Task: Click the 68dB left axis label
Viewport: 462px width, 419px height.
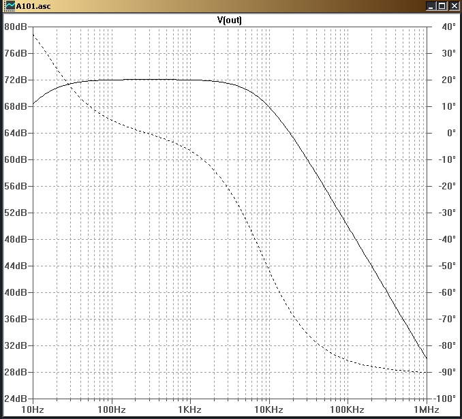Action: [x=15, y=106]
